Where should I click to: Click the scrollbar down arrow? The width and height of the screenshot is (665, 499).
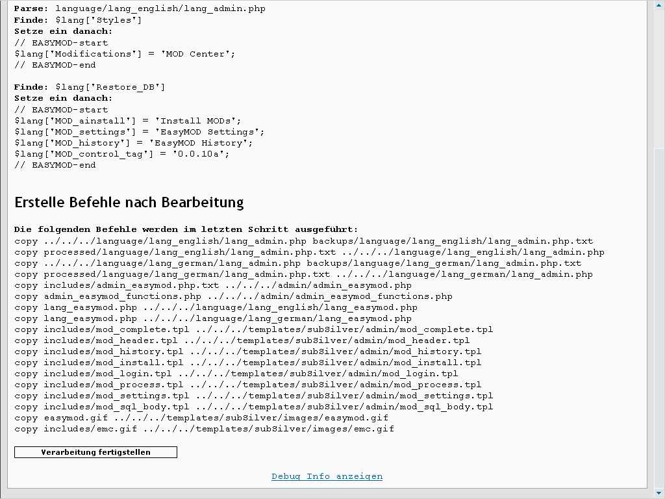click(659, 493)
